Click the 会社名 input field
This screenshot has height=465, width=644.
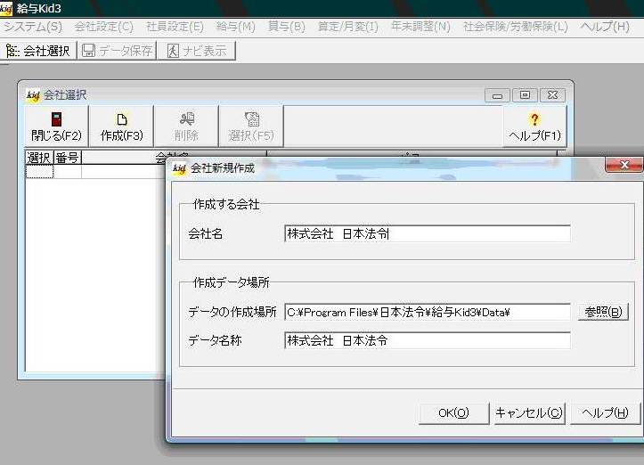[428, 233]
